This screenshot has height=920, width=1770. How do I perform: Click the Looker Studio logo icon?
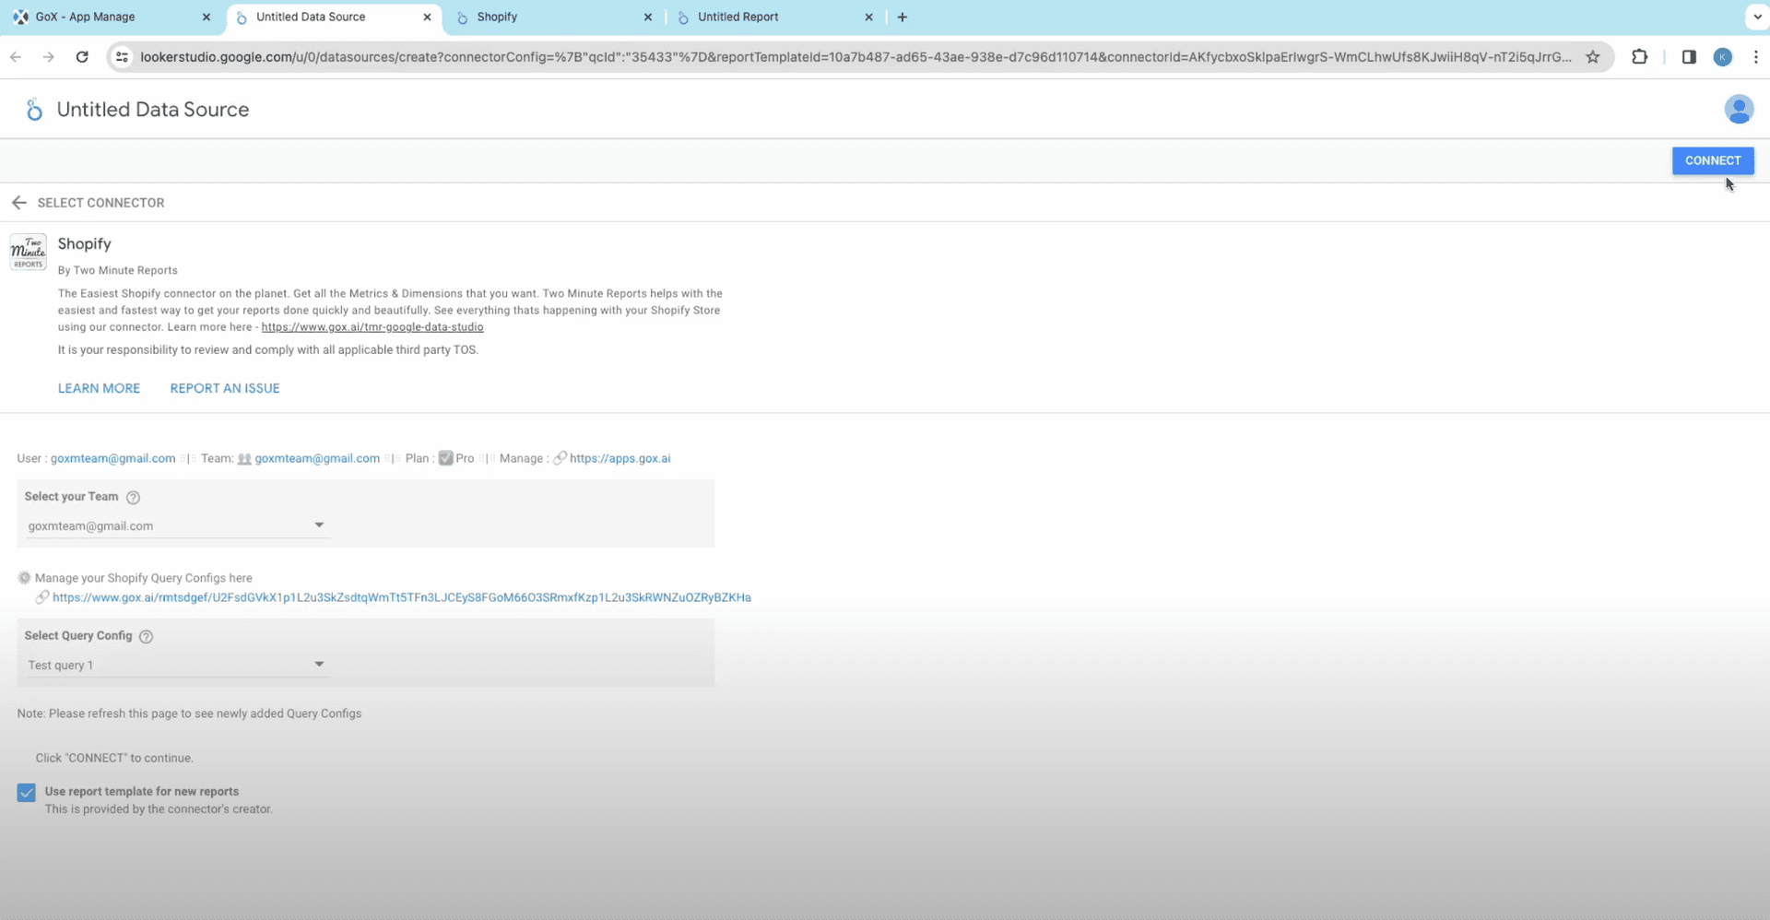coord(34,110)
